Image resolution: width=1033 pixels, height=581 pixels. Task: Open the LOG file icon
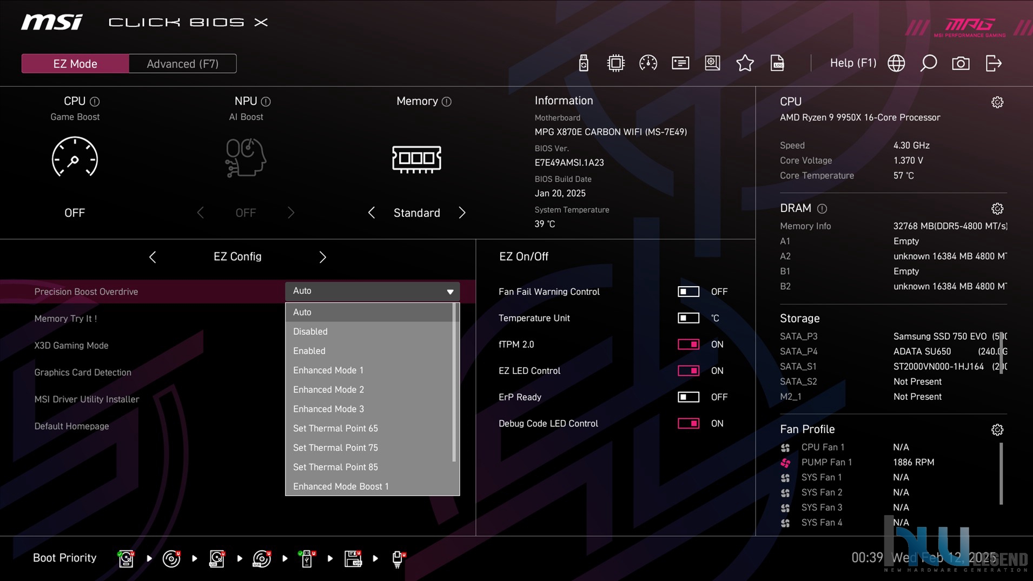tap(777, 63)
